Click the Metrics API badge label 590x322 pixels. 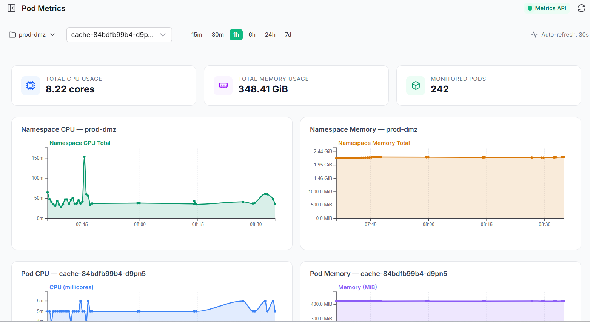click(x=551, y=8)
